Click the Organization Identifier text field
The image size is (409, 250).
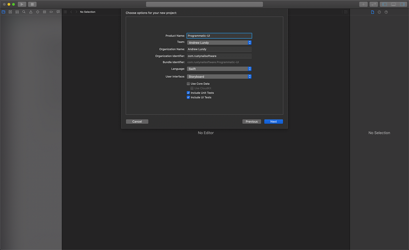pos(219,56)
